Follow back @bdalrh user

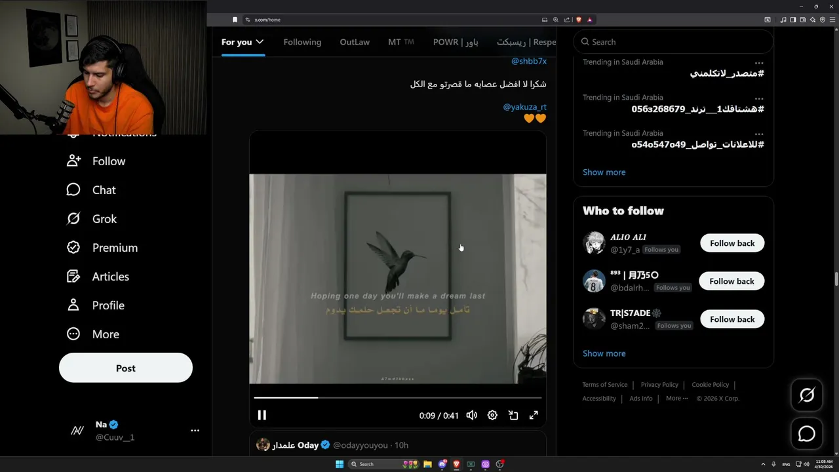(x=732, y=281)
